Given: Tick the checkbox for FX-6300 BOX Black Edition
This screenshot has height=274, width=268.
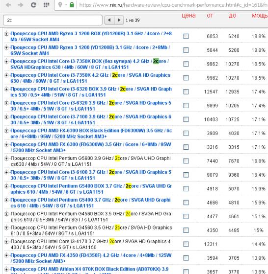Looking at the screenshot, I should pos(186,133).
